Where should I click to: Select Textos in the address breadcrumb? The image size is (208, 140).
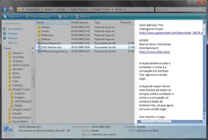click(x=119, y=9)
